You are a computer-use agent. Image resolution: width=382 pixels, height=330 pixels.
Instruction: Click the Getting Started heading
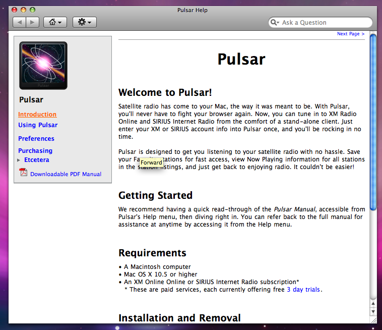click(x=155, y=196)
